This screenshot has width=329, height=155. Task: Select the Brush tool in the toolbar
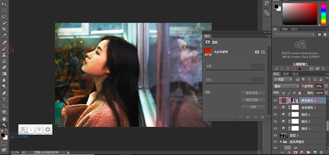tap(5, 48)
